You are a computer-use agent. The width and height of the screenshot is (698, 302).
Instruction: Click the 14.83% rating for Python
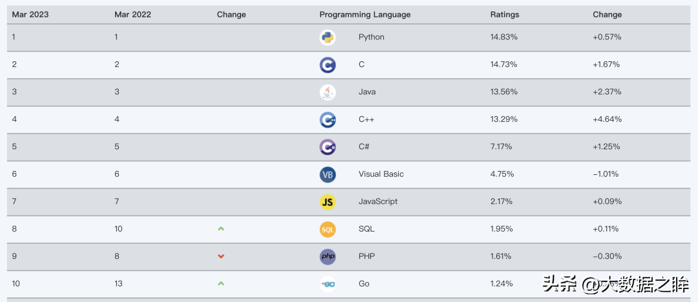coord(504,37)
